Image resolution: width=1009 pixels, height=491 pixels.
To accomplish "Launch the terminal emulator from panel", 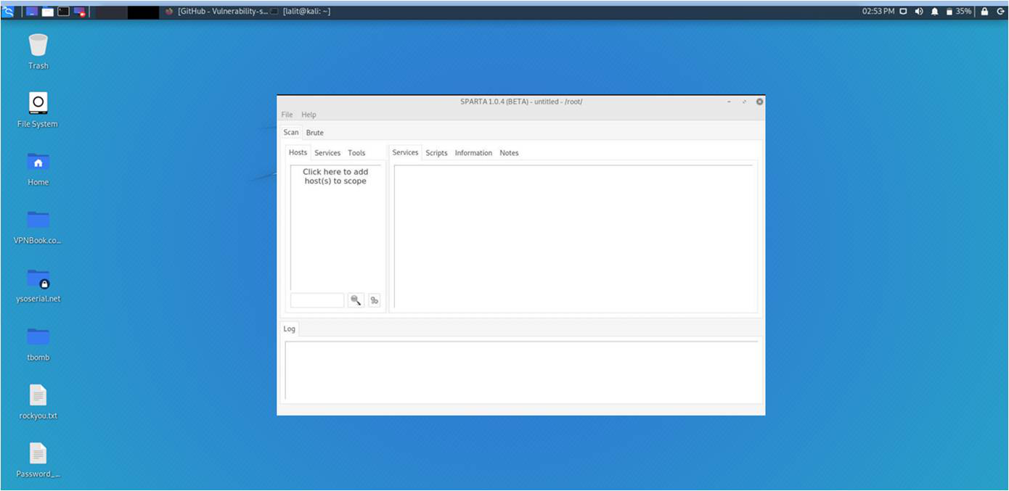I will [64, 12].
